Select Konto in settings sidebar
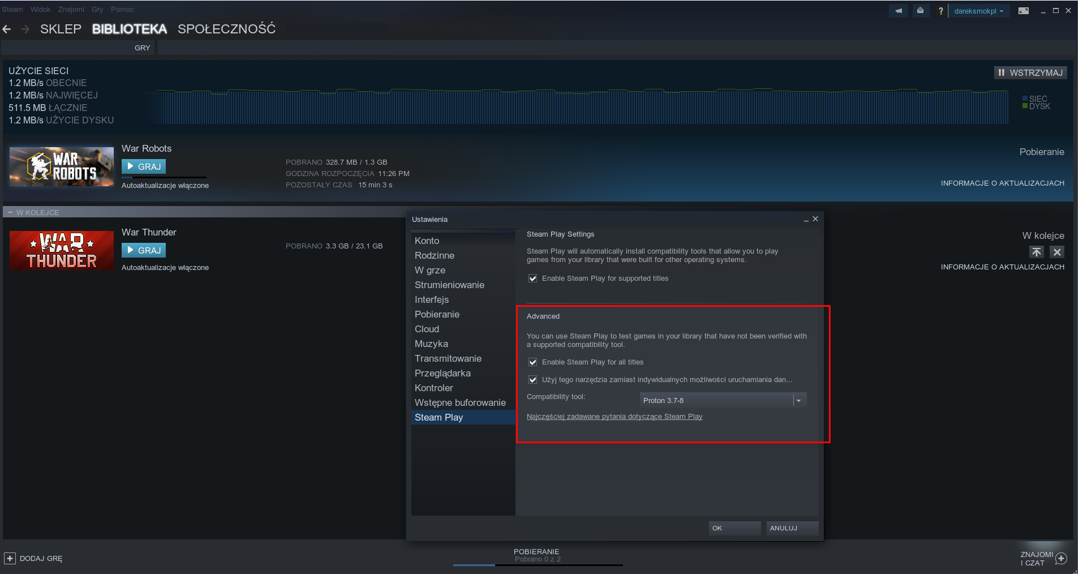The width and height of the screenshot is (1083, 574). 463,241
